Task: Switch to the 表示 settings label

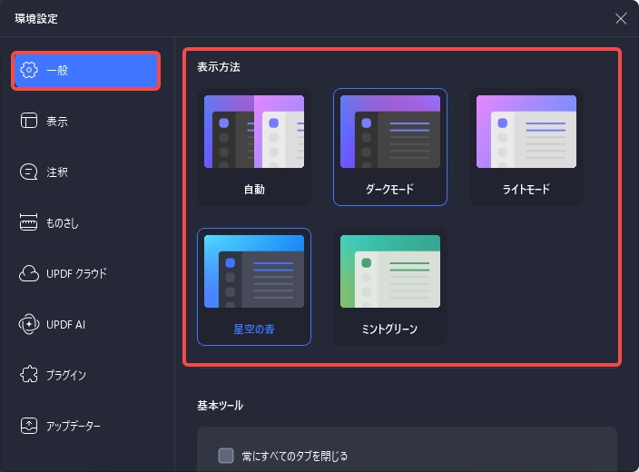Action: click(57, 121)
